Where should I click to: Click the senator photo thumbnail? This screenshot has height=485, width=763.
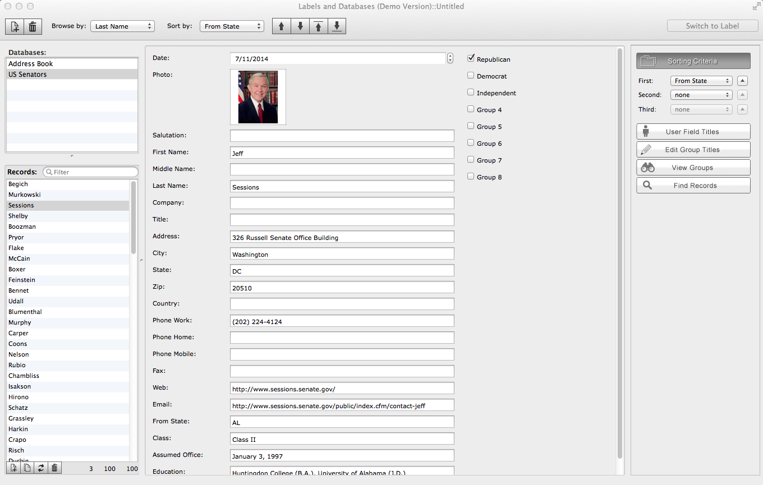pyautogui.click(x=258, y=97)
